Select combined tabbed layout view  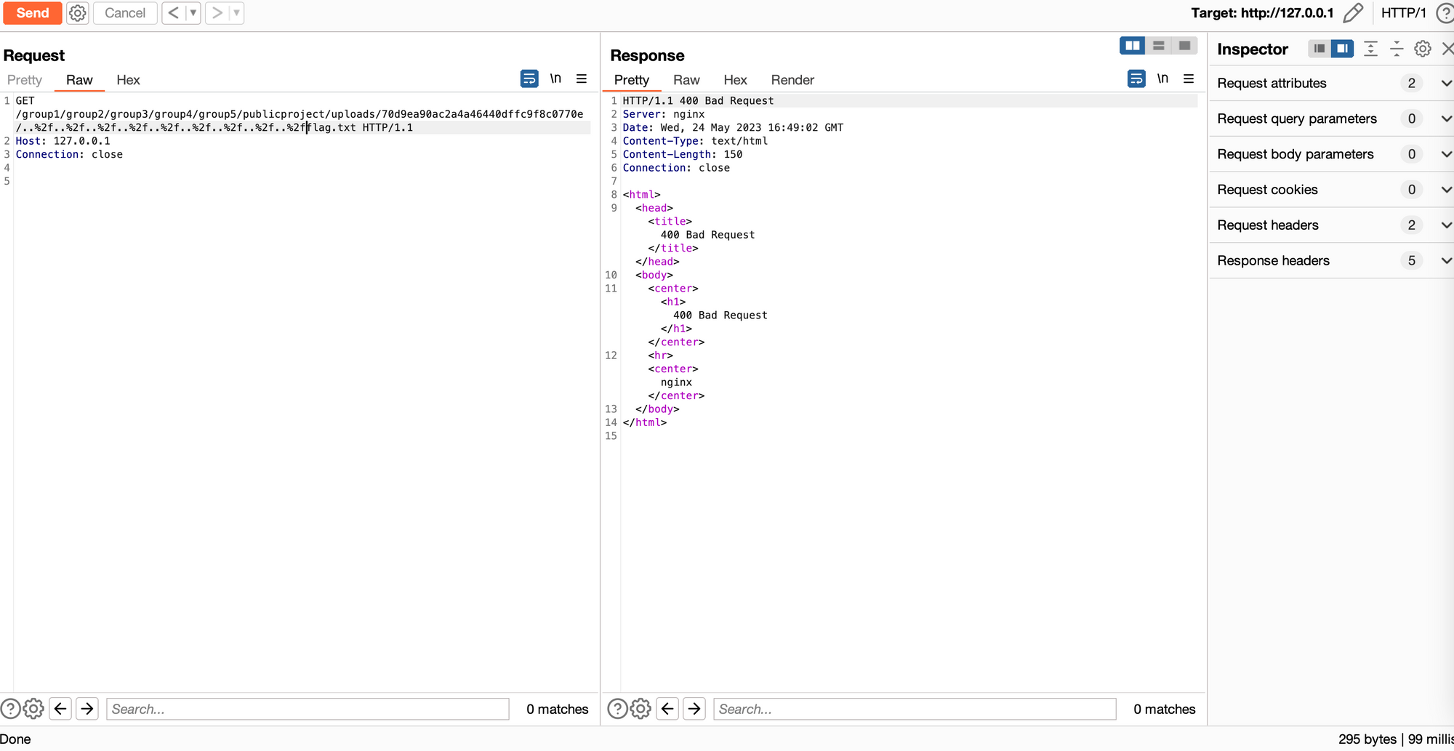[1184, 46]
